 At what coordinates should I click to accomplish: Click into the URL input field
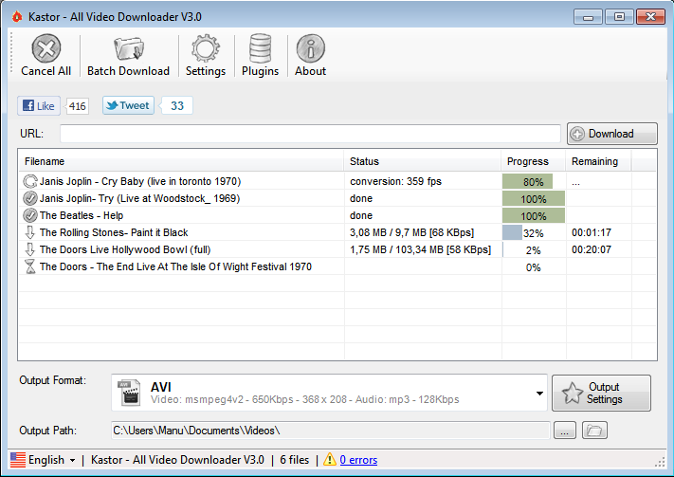(x=310, y=134)
